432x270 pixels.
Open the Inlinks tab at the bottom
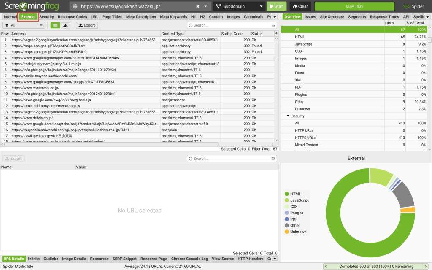[34, 259]
